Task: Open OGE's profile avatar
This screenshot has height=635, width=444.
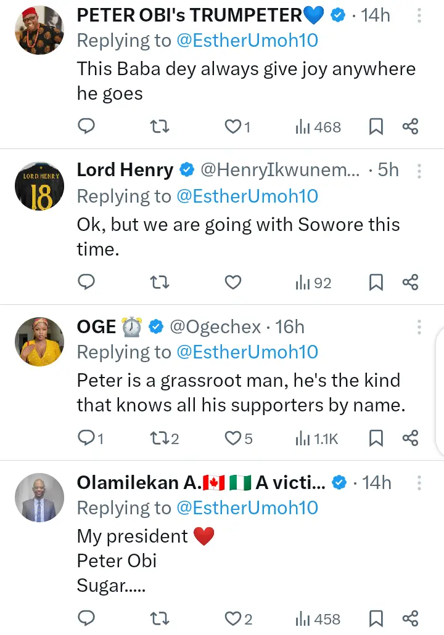Action: pyautogui.click(x=39, y=342)
